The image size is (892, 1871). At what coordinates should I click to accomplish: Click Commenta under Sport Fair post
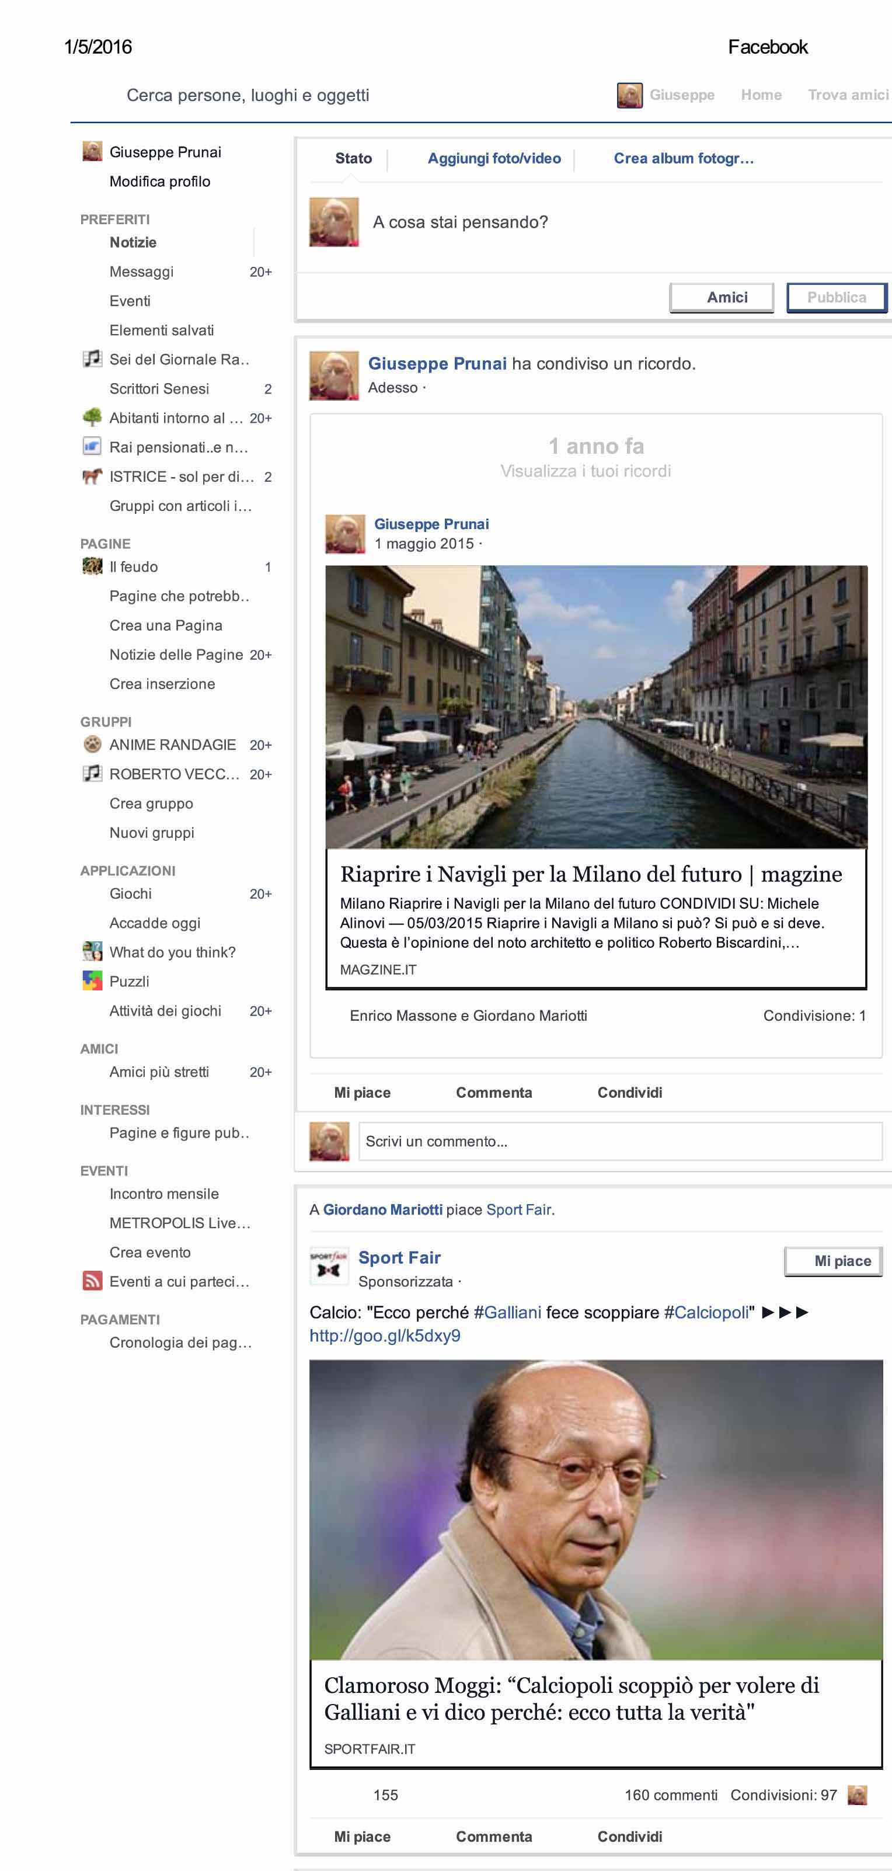click(493, 1836)
